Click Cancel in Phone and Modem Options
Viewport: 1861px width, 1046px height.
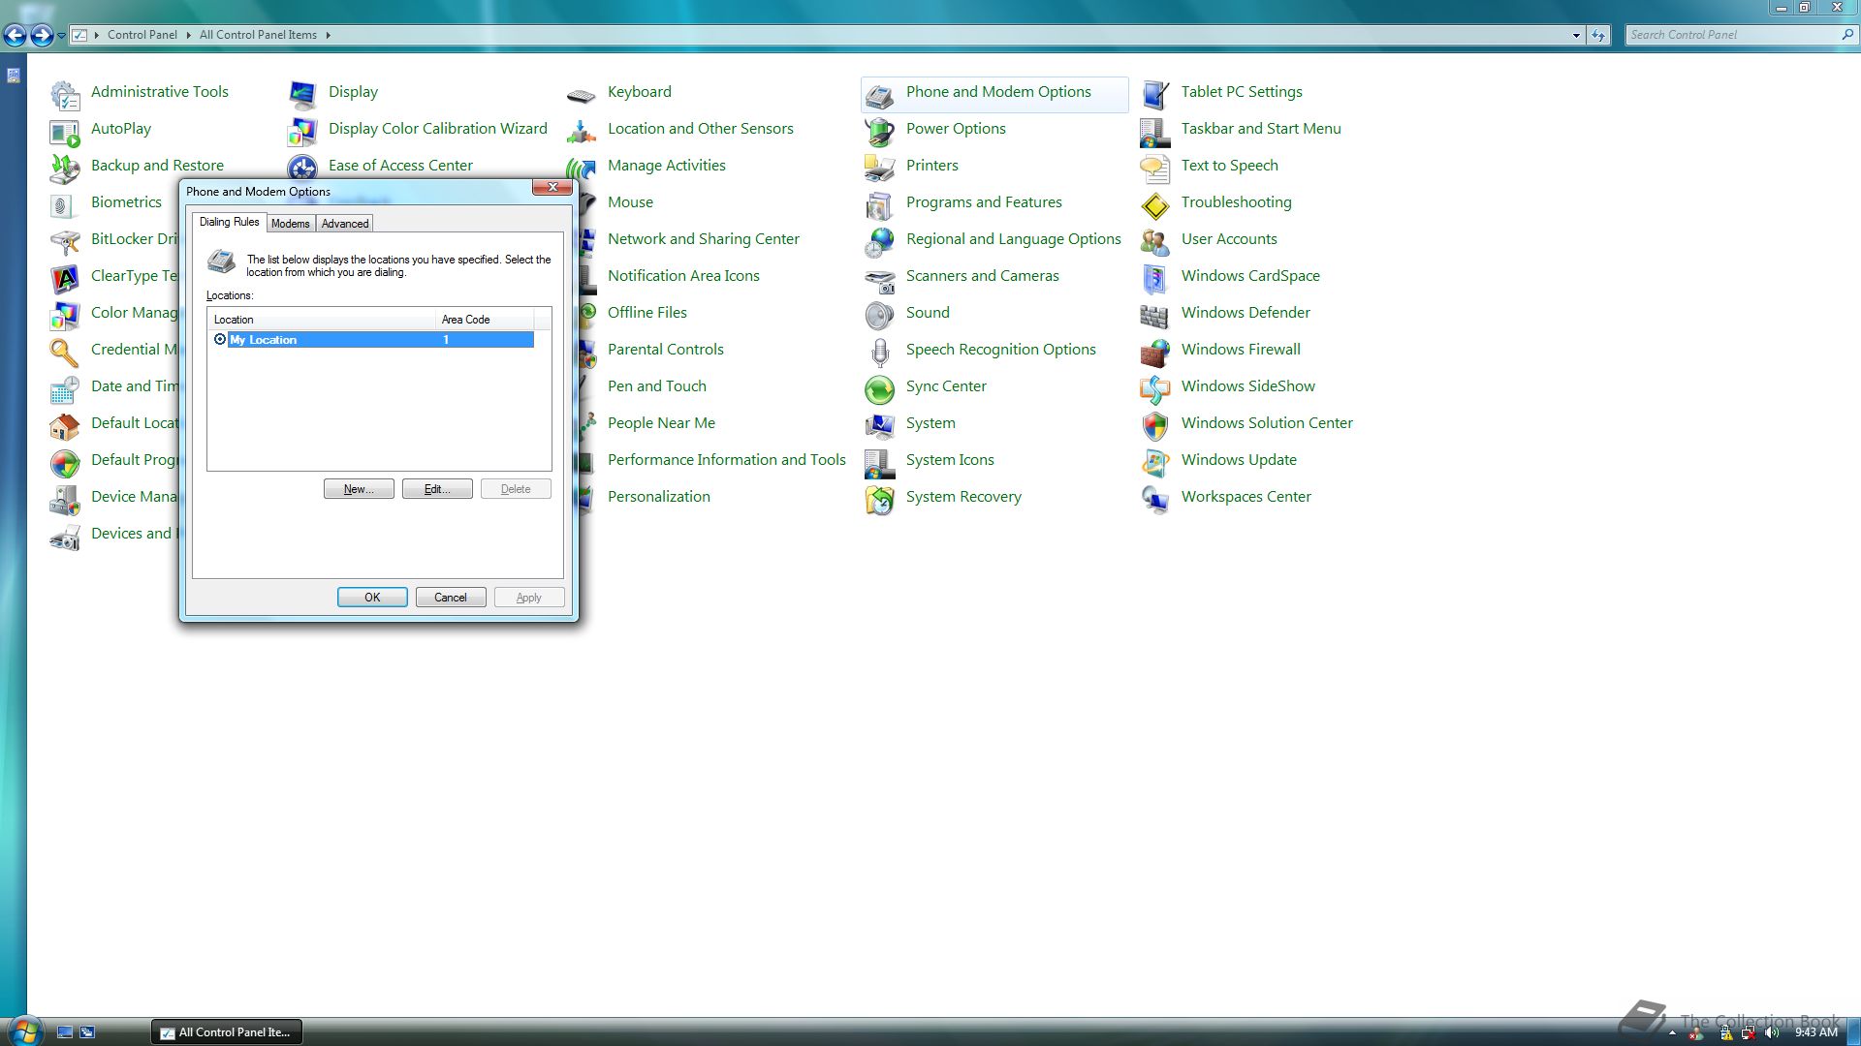pyautogui.click(x=451, y=598)
